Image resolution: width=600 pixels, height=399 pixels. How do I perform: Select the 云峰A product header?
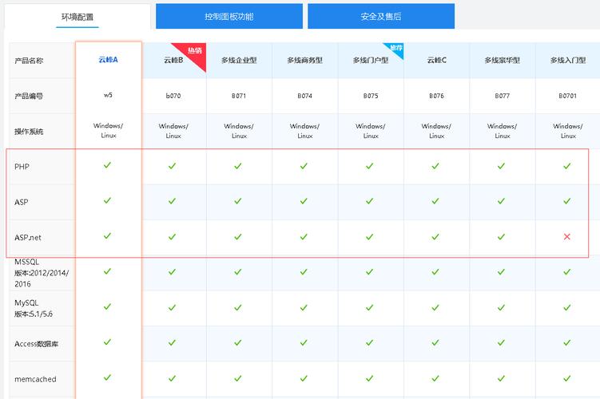tap(109, 60)
